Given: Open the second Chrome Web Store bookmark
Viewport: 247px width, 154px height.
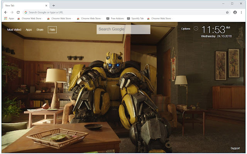Looking at the screenshot, I should (x=59, y=18).
